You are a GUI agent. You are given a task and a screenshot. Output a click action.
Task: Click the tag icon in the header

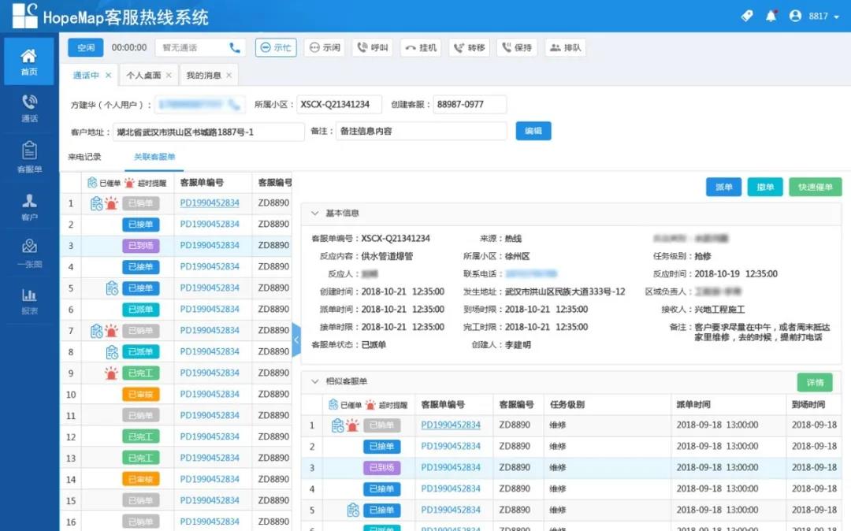point(747,16)
